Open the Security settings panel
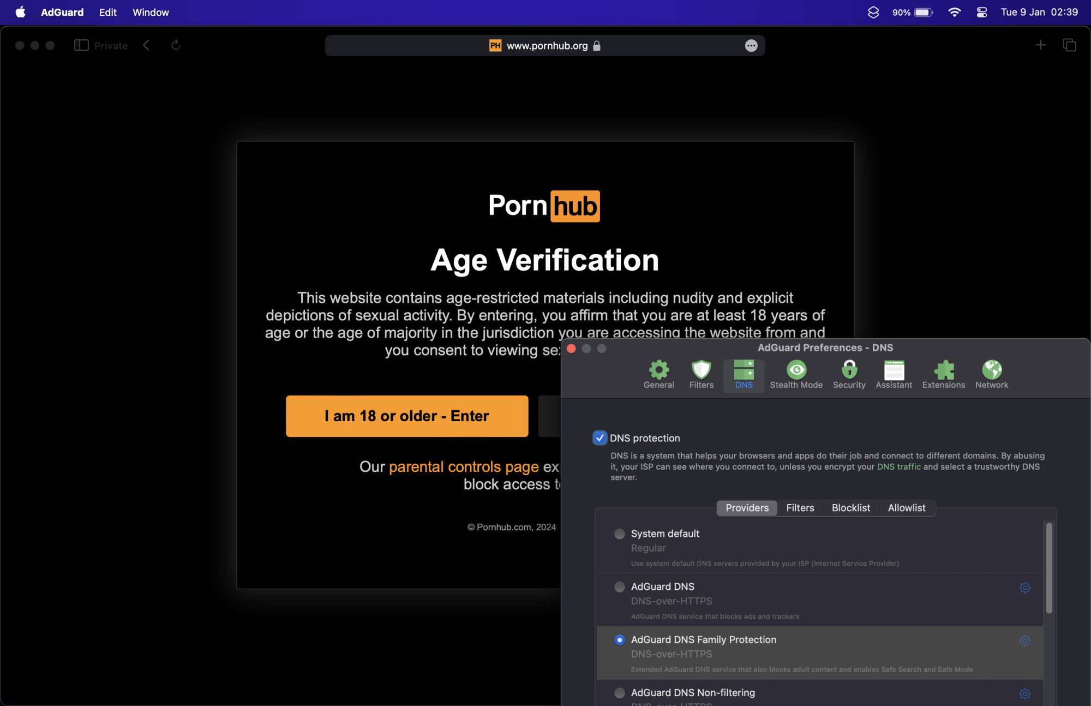The image size is (1091, 706). [x=848, y=374]
